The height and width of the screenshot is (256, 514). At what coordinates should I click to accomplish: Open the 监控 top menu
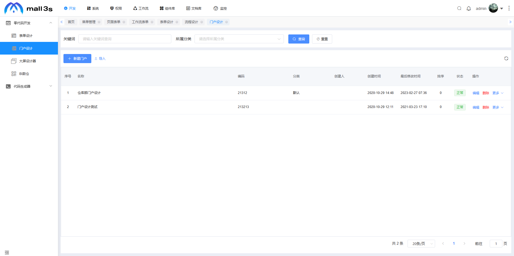220,9
